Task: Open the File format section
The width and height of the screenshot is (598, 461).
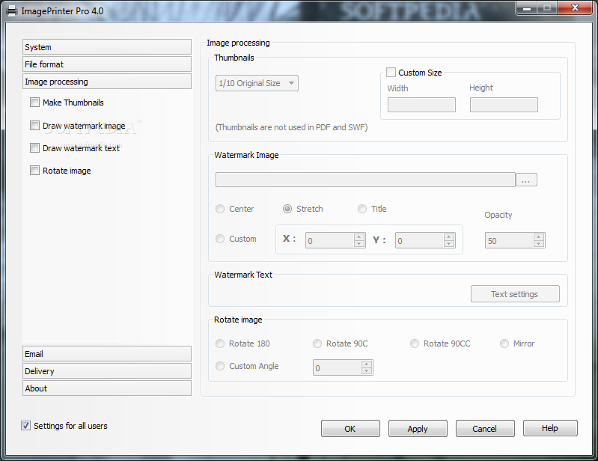Action: (107, 64)
